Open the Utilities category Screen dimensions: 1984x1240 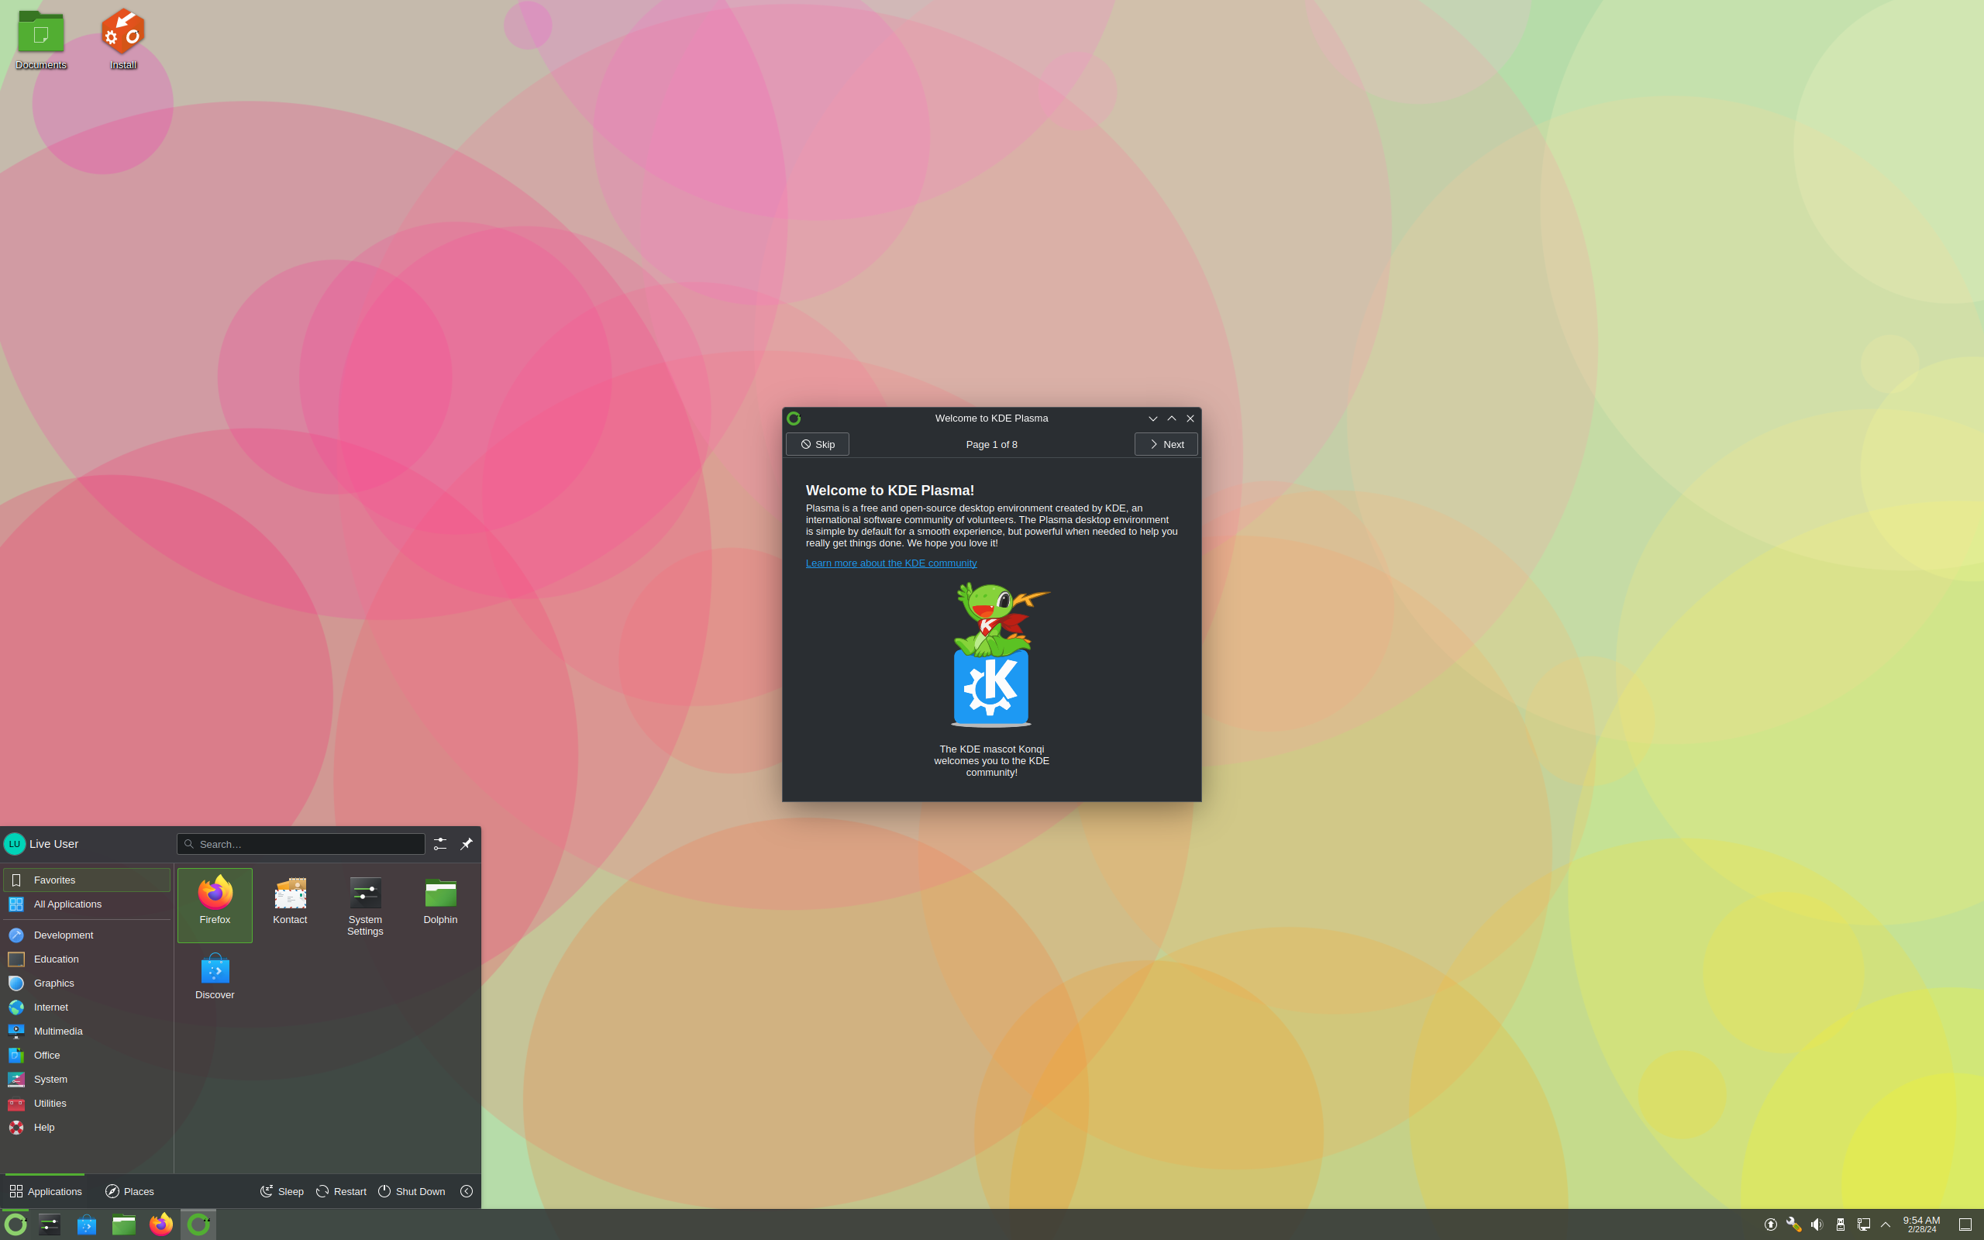87,1103
